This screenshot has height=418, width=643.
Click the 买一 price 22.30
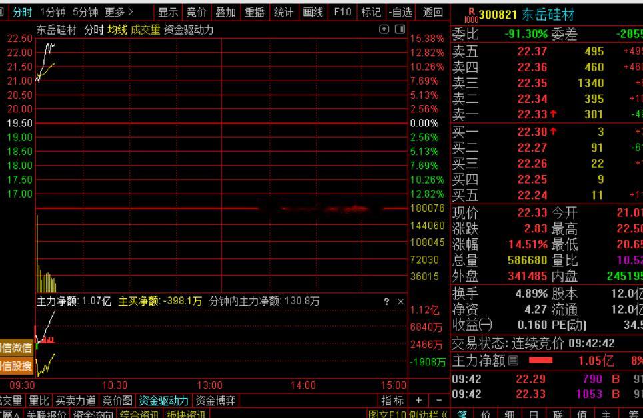tap(532, 132)
